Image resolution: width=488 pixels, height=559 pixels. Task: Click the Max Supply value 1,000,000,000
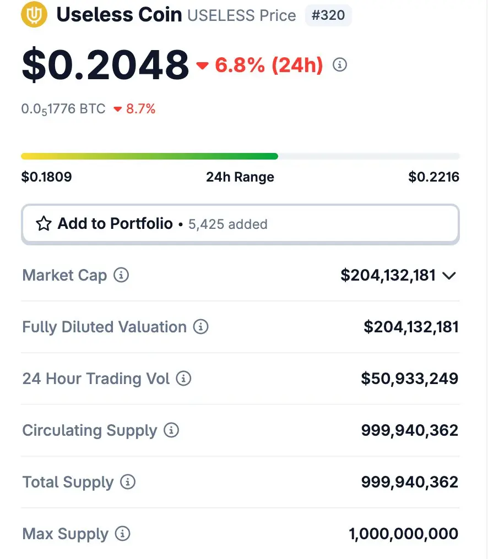[x=404, y=534]
